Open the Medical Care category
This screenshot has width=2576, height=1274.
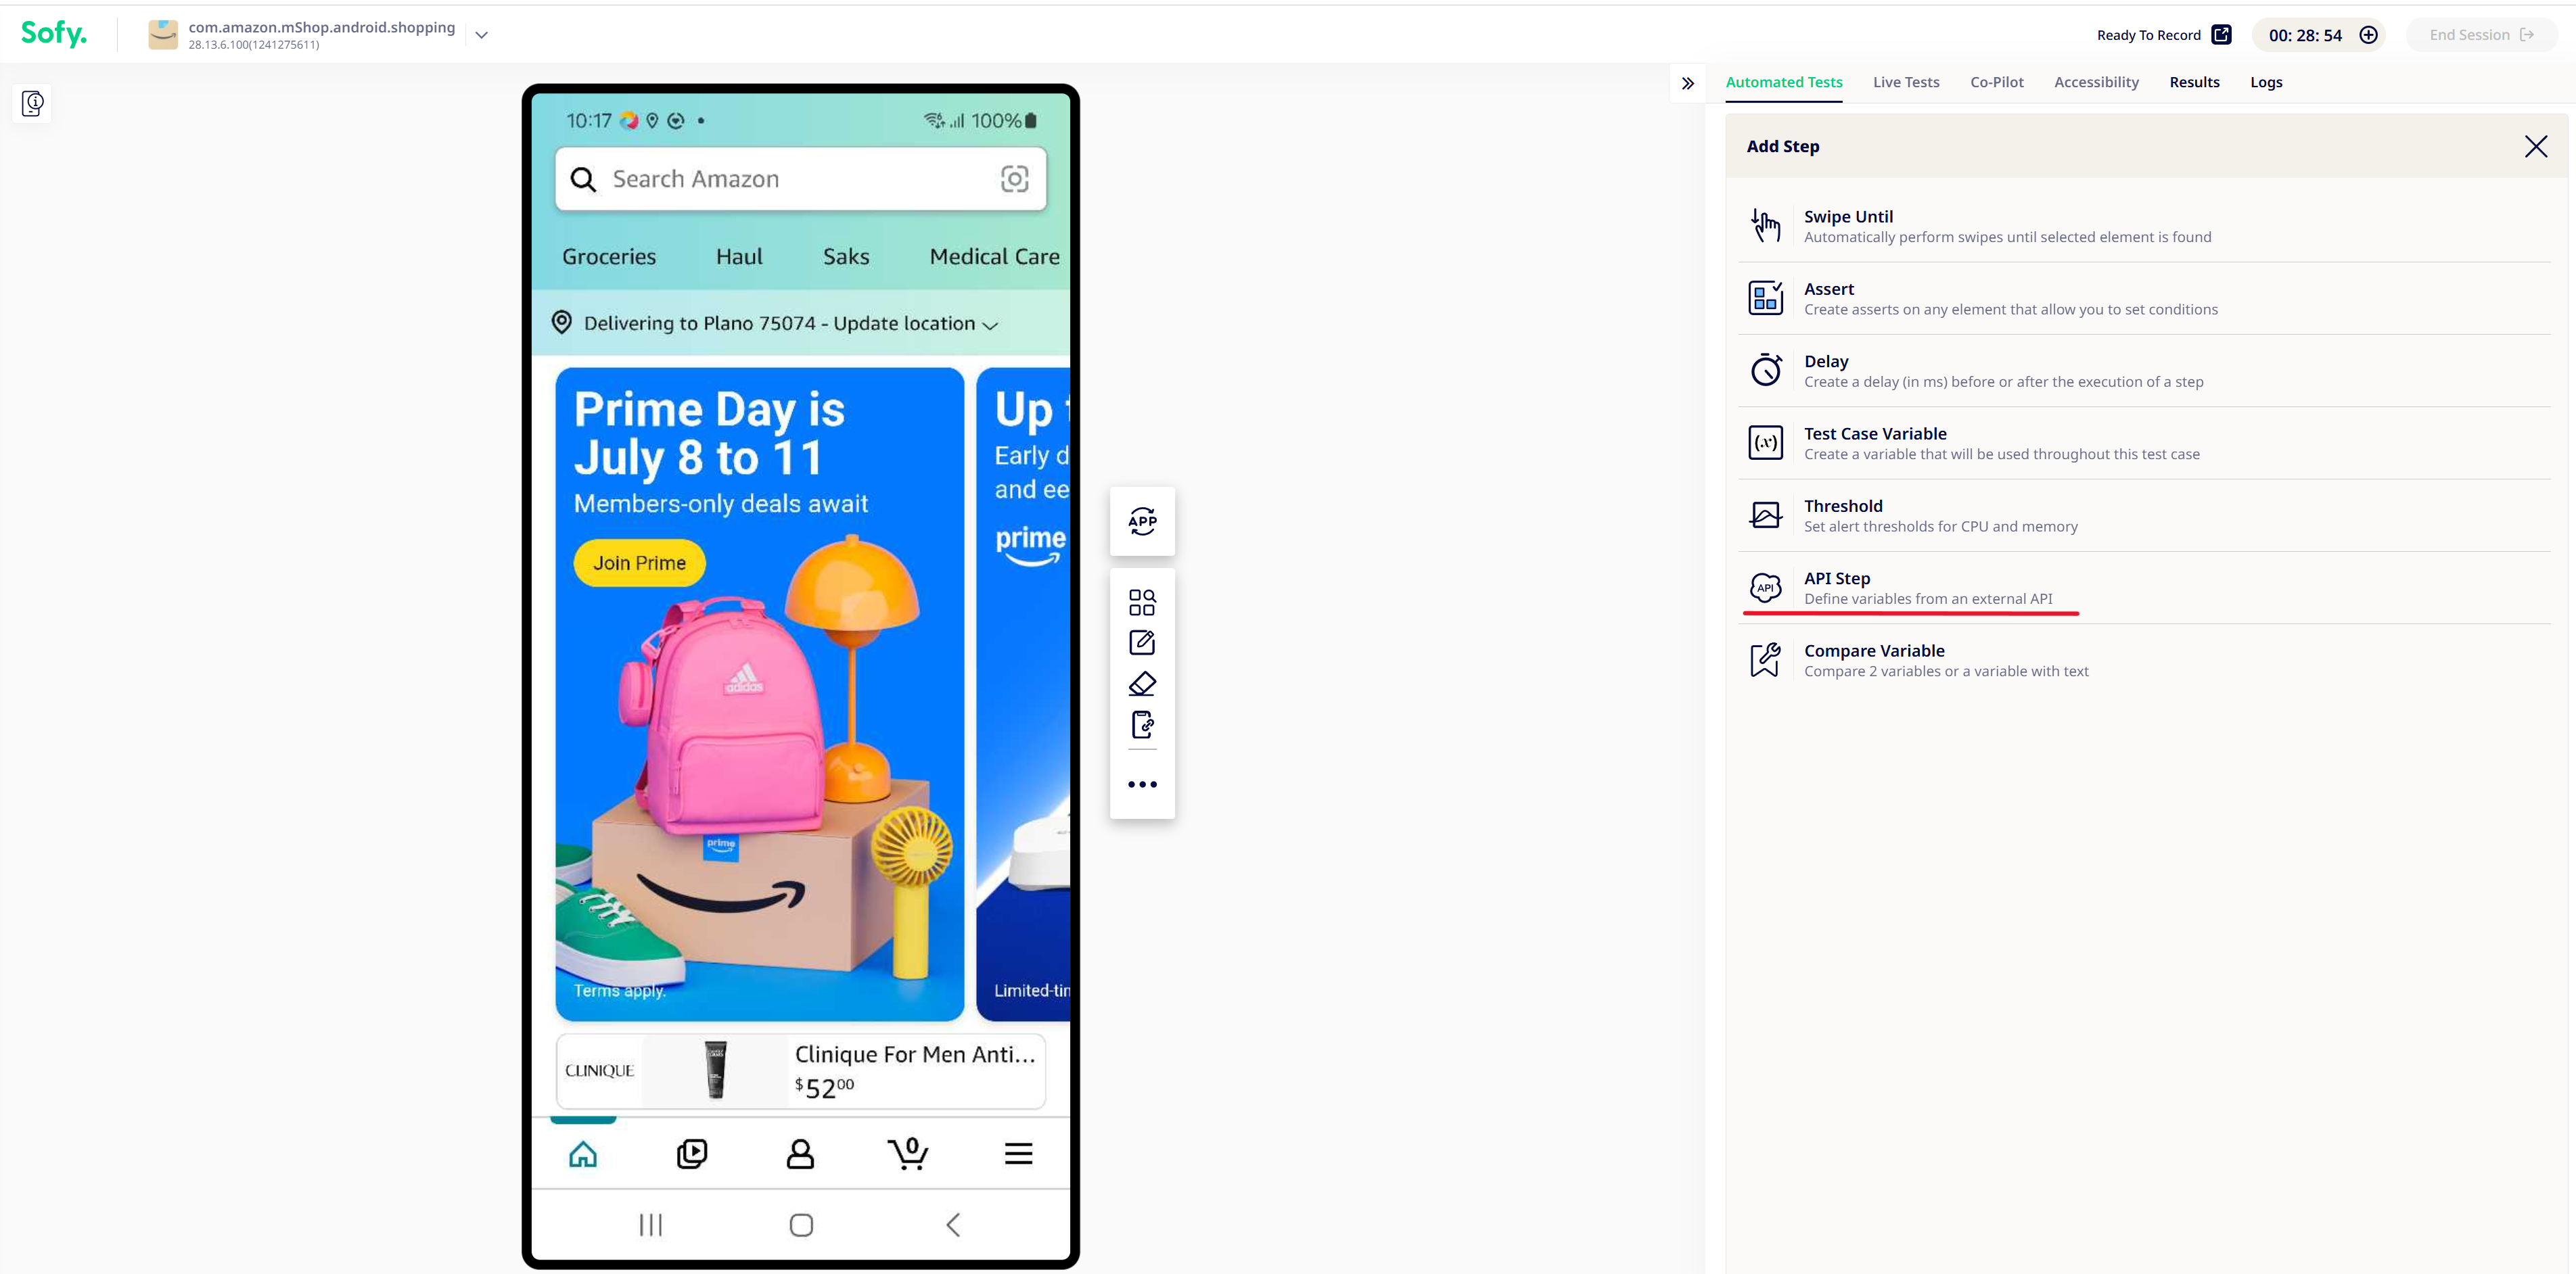[994, 257]
